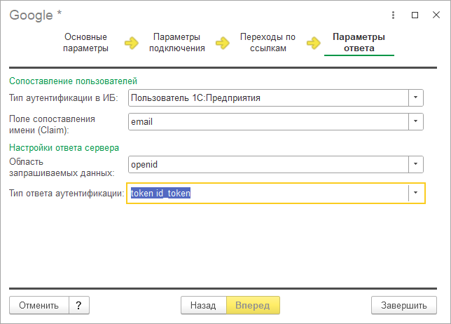This screenshot has height=324, width=451.
Task: Open the Переходы по ссылкам step
Action: point(268,43)
